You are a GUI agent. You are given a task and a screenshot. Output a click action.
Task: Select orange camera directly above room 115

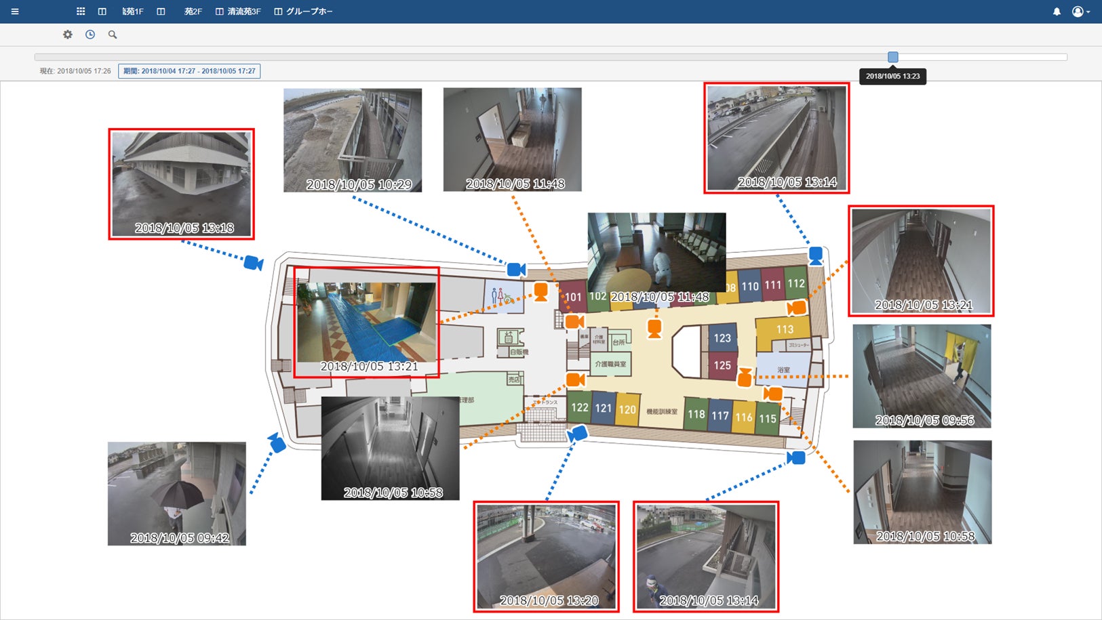tap(773, 393)
